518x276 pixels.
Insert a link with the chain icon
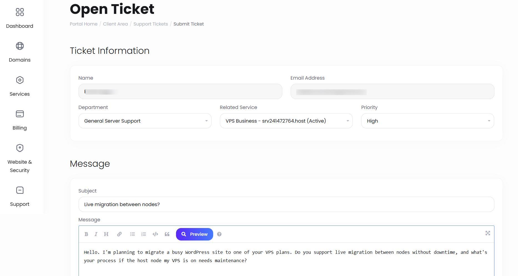(119, 234)
